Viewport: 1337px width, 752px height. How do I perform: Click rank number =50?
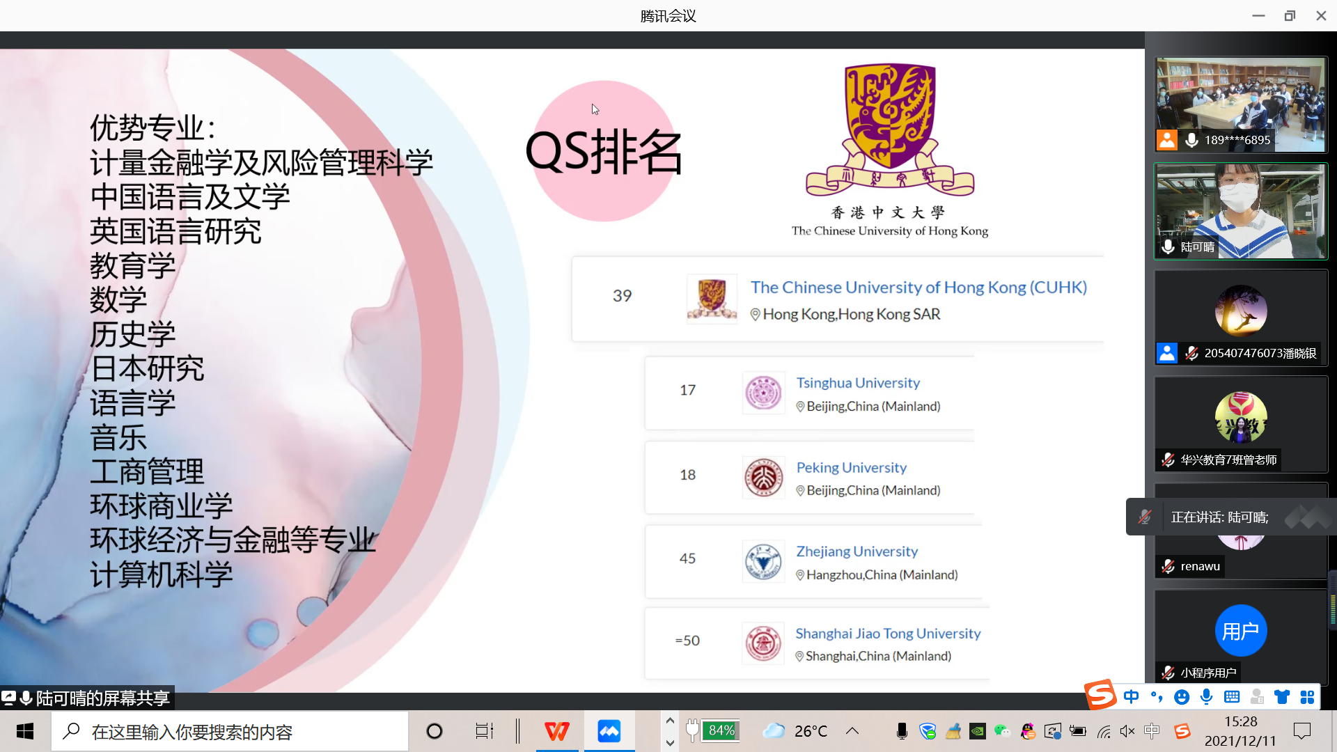[x=687, y=640]
